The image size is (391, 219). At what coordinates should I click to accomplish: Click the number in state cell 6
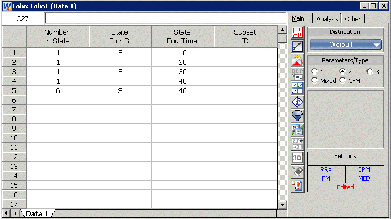pos(57,91)
